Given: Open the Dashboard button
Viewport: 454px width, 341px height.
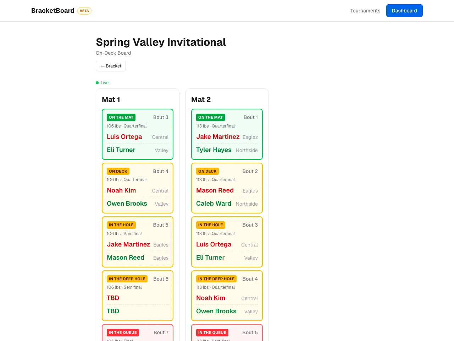Looking at the screenshot, I should (x=404, y=11).
